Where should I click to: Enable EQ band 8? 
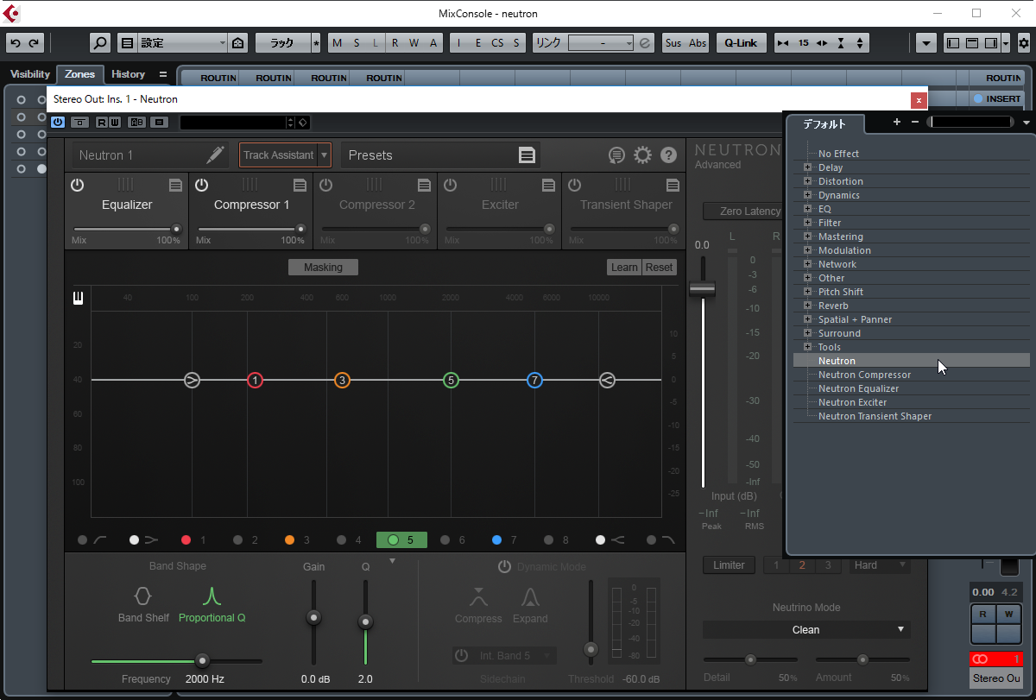point(549,540)
